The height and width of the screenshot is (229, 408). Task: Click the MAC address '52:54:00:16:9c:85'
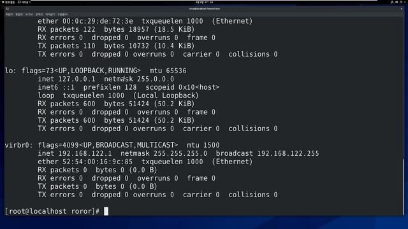click(98, 162)
